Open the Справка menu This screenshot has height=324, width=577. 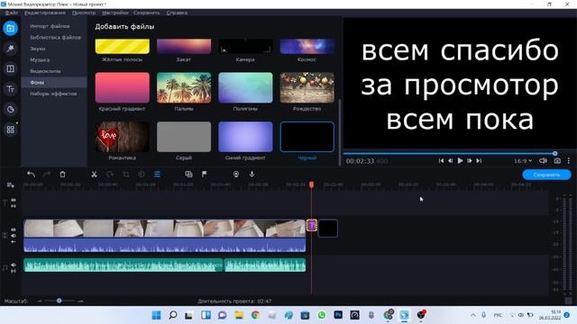coord(177,13)
